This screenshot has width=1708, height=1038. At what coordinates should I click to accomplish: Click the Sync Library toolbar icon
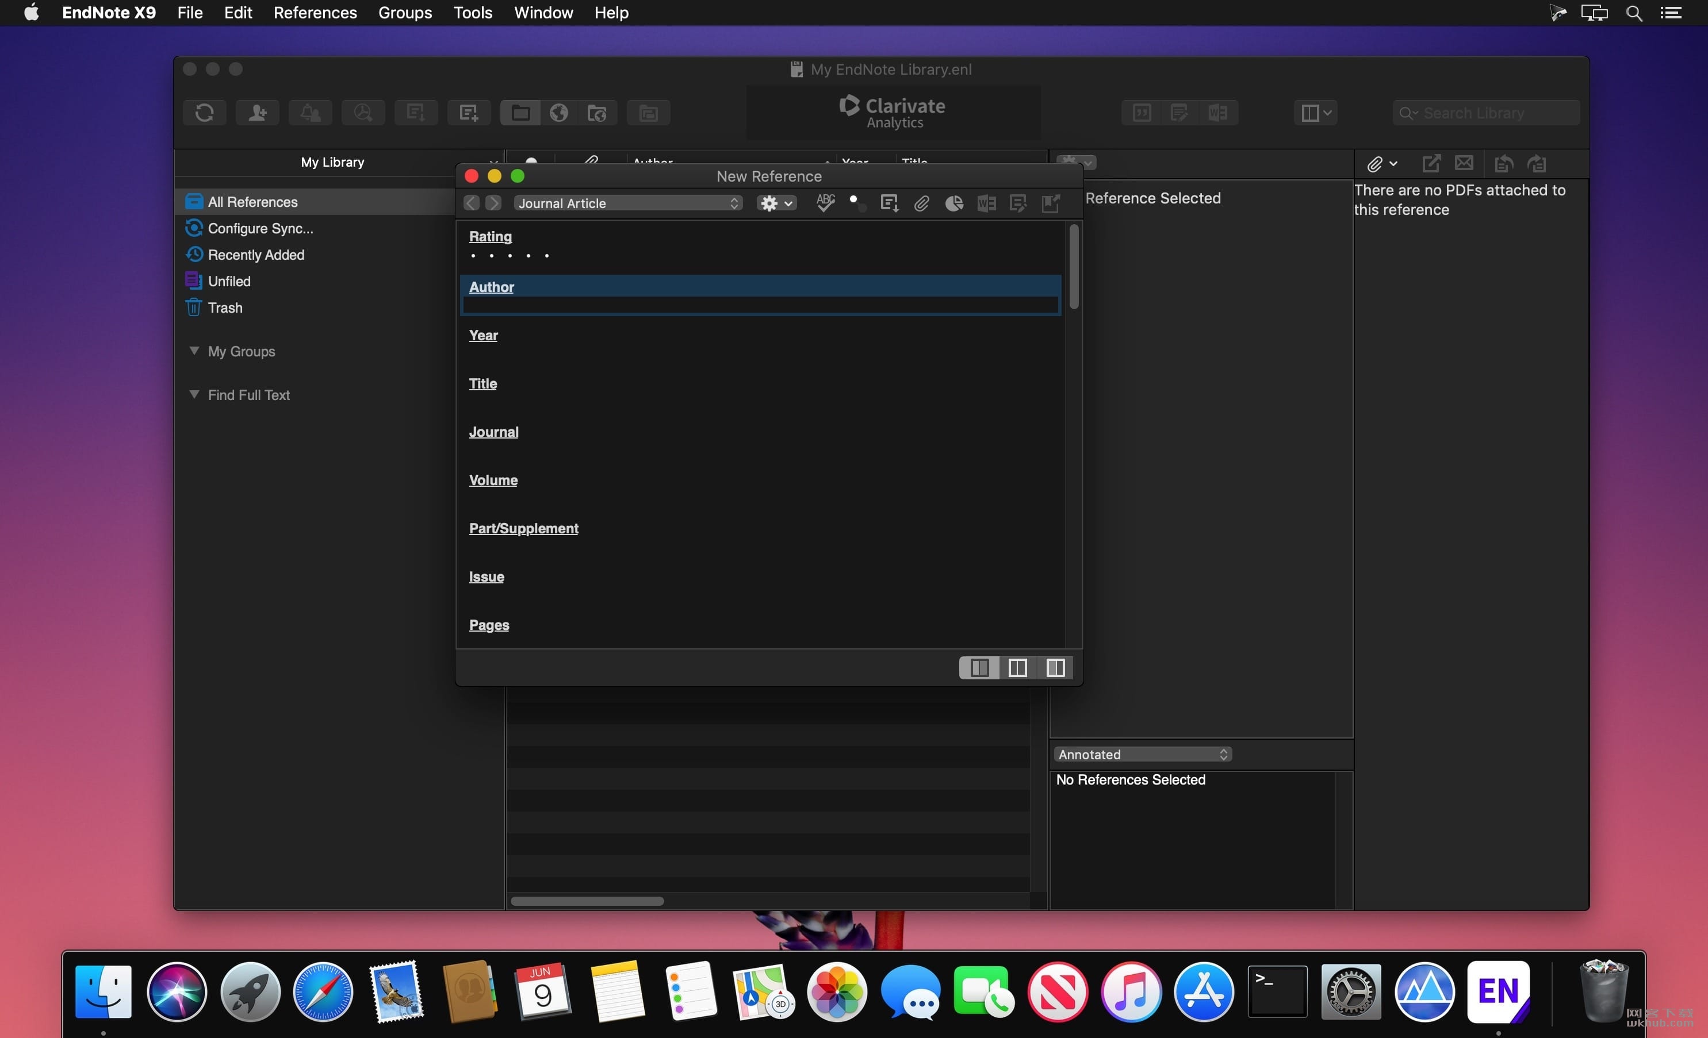pyautogui.click(x=205, y=112)
